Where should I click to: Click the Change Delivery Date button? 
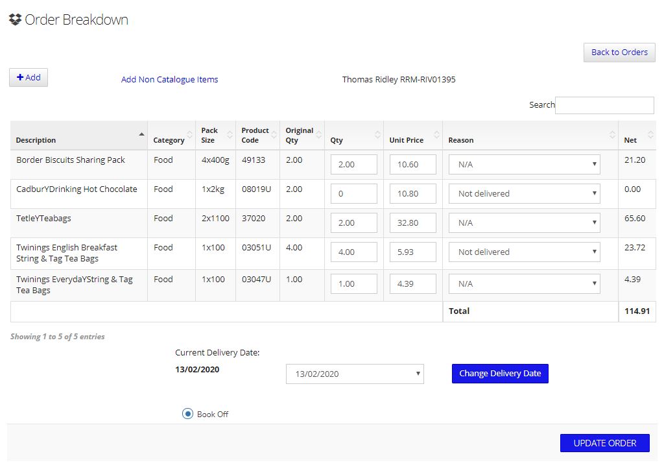coord(500,374)
